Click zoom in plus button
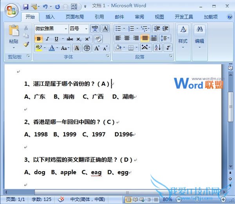The width and height of the screenshot is (235, 204). pyautogui.click(x=223, y=199)
